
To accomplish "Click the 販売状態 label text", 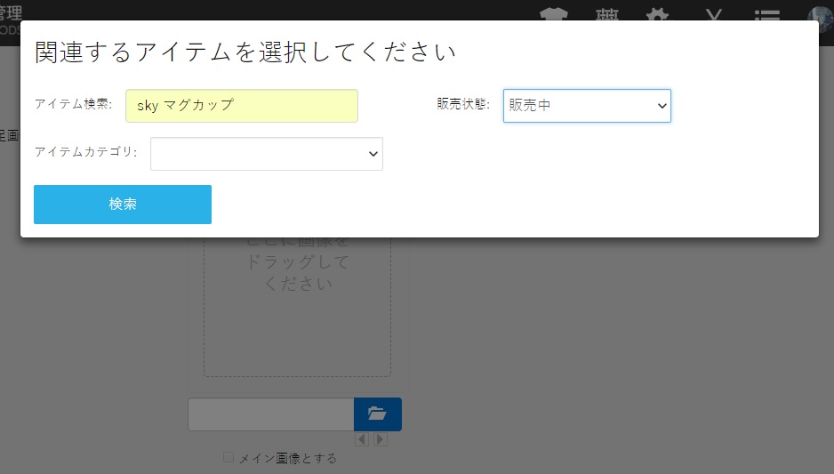I will coord(463,104).
